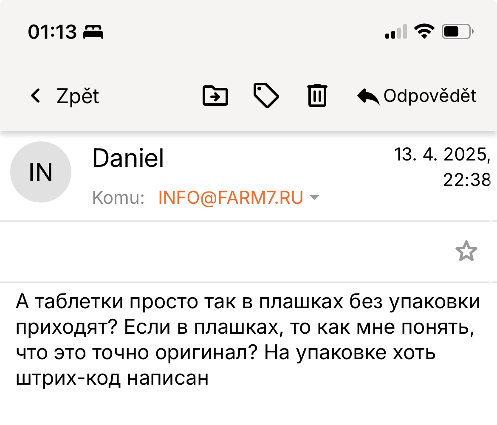Tap the 01:13 clock in status bar
The image size is (497, 425).
[52, 32]
